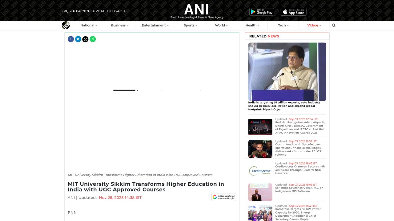Open the search magnifier icon
Screen dimensions: 394x221
pos(334,25)
